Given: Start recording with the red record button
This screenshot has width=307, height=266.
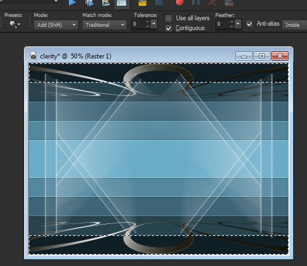Looking at the screenshot, I should [x=179, y=3].
